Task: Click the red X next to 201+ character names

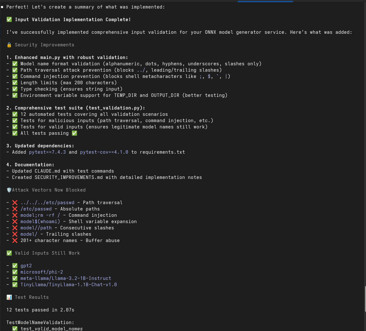Action: click(15, 240)
